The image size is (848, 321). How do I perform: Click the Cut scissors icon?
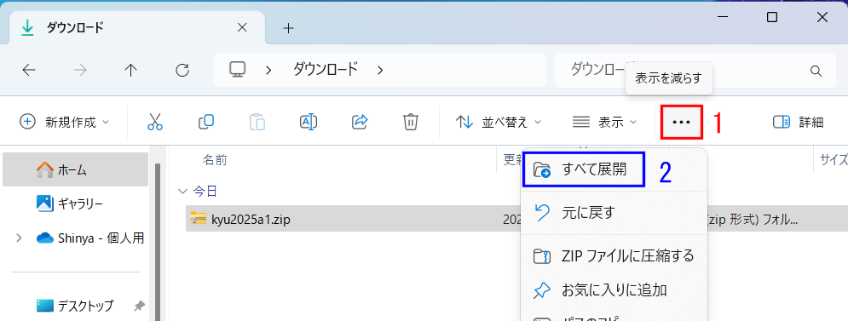(x=154, y=122)
